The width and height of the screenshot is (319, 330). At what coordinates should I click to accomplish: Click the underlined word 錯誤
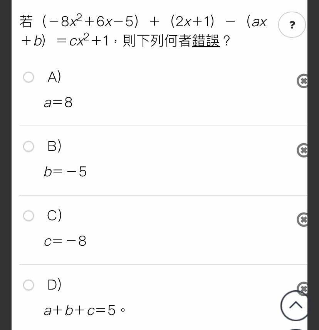coord(206,40)
